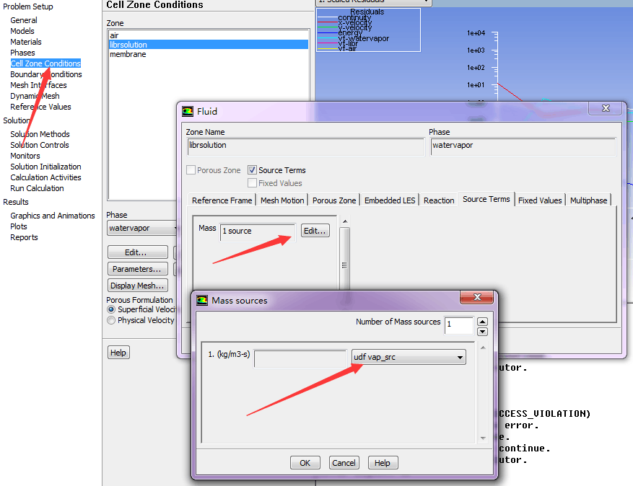Select the librsolution zone
Viewport: 633px width, 486px height.
tap(209, 45)
